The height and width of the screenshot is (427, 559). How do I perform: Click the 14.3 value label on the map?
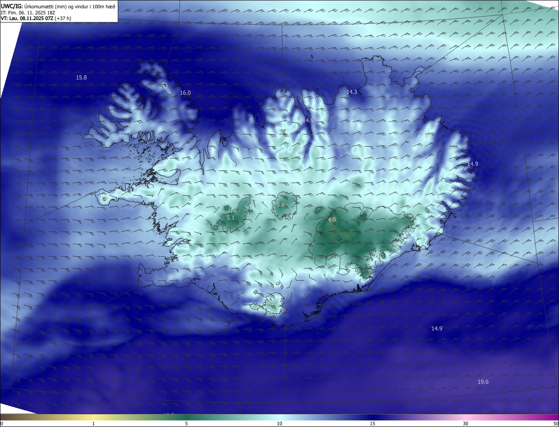click(x=352, y=92)
